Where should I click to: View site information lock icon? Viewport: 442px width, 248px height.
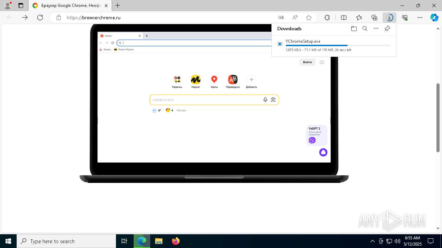tap(59, 18)
